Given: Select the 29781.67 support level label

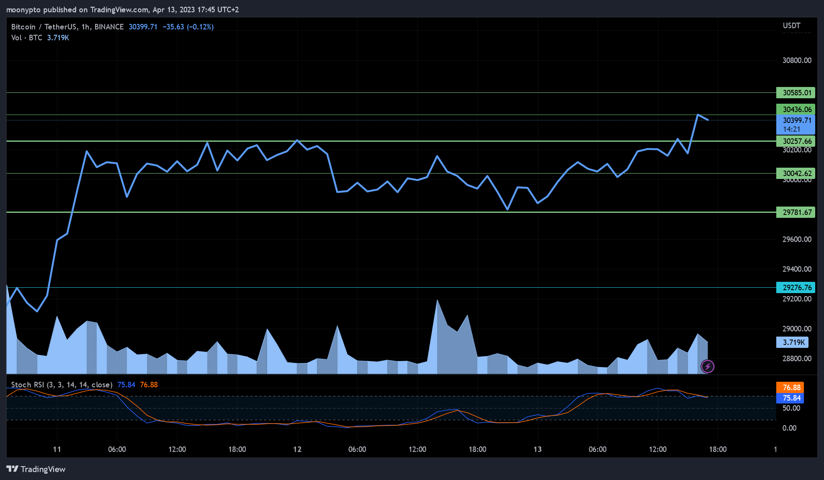Looking at the screenshot, I should point(796,212).
